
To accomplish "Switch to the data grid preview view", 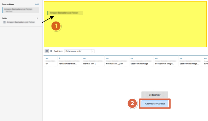I will (x=47, y=51).
